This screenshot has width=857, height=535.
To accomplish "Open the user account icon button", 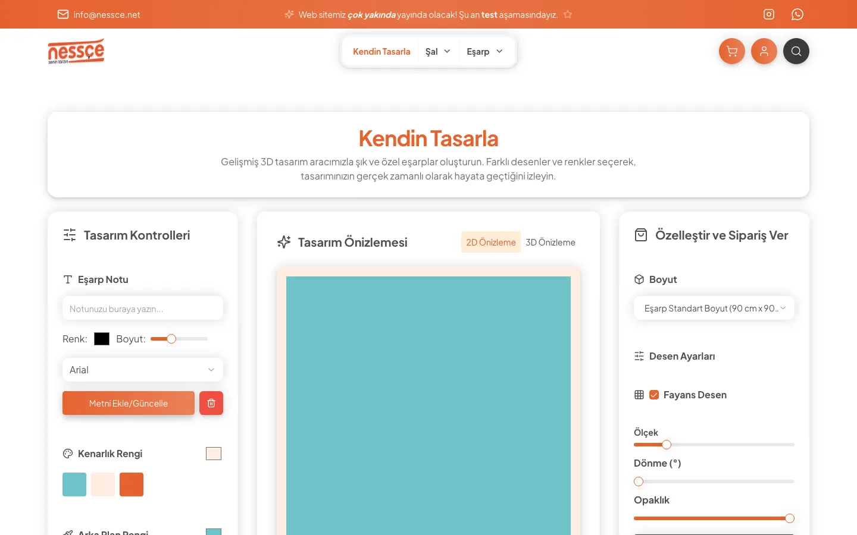I will point(764,51).
